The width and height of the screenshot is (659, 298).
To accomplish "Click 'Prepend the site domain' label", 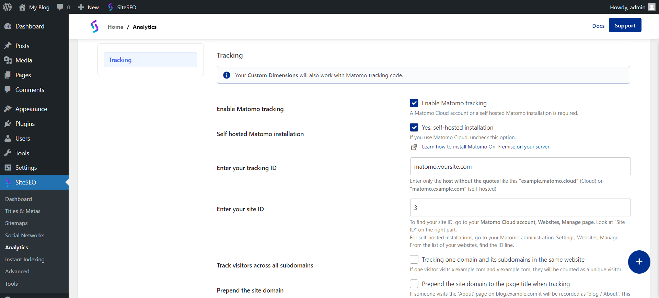I will (x=250, y=290).
